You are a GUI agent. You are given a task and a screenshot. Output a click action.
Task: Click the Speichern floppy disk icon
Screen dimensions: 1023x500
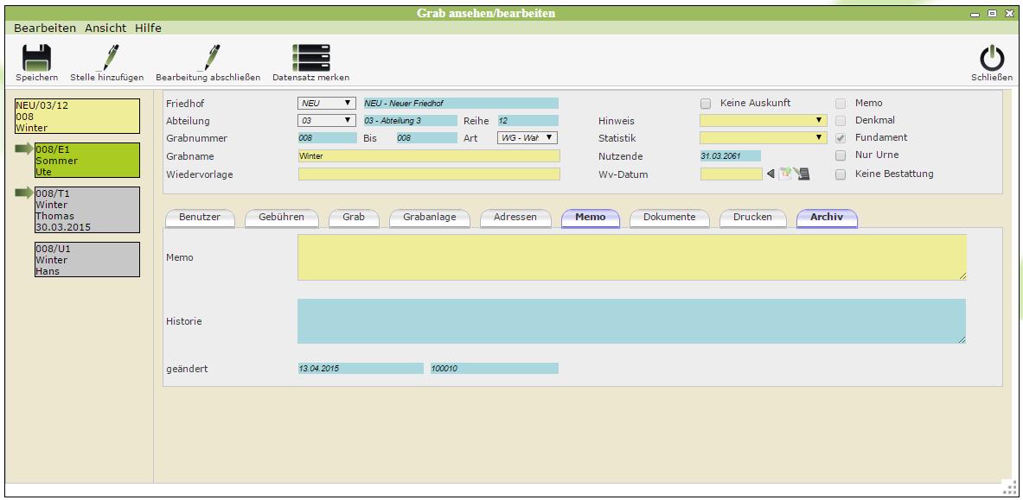[36, 58]
